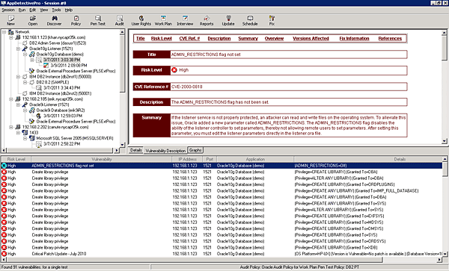Click the Update toolbar icon
449x271 pixels.
[228, 18]
